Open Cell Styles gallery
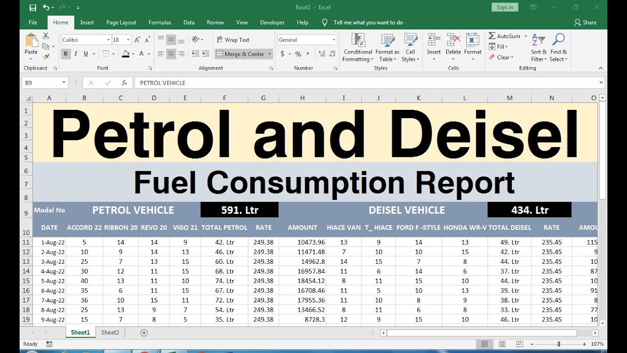The width and height of the screenshot is (627, 353). point(410,48)
